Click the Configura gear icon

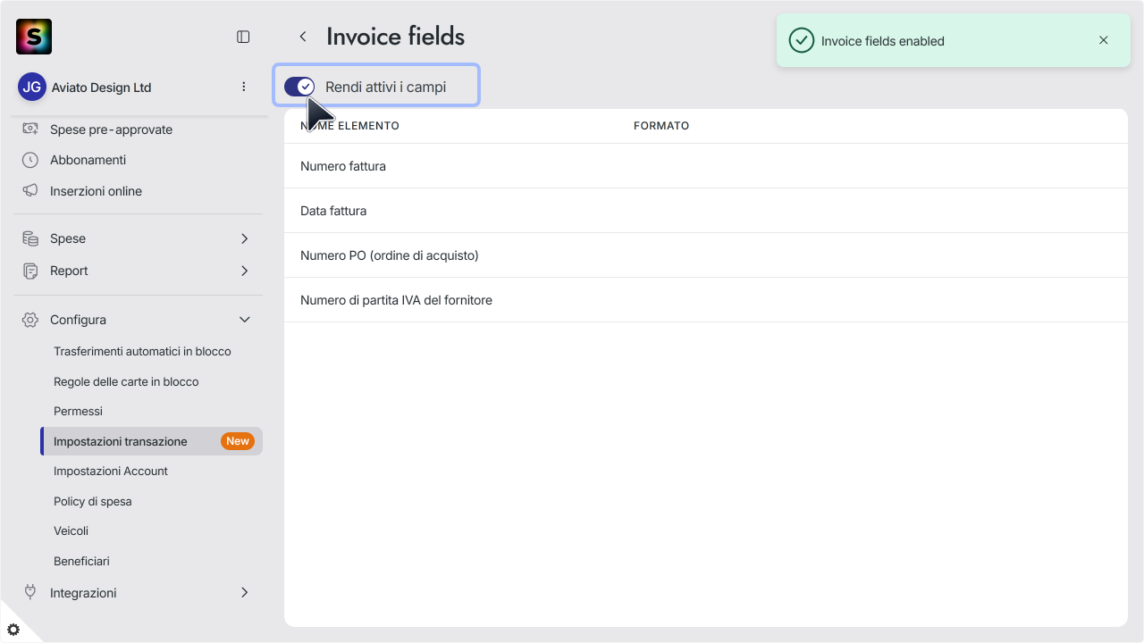[30, 320]
